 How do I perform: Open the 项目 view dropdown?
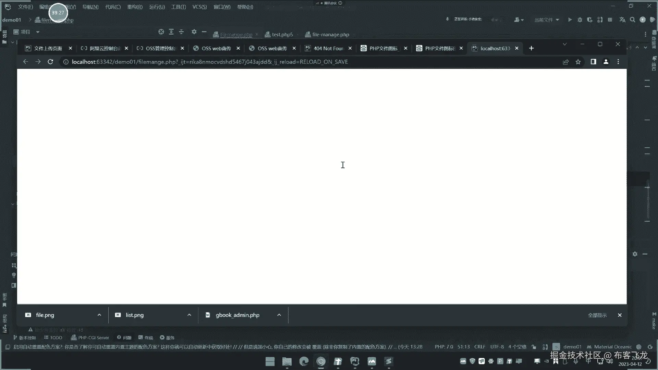pyautogui.click(x=38, y=32)
